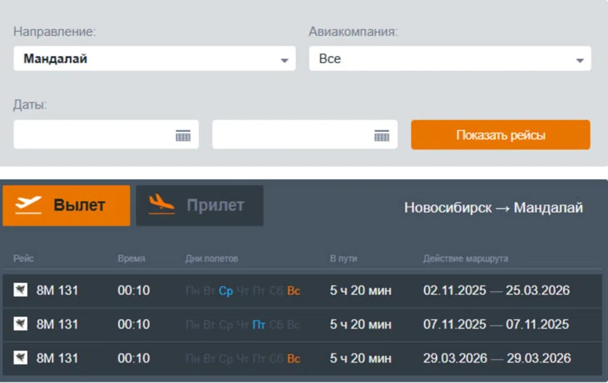
Task: Click calendar icon in first date field
Action: (183, 135)
